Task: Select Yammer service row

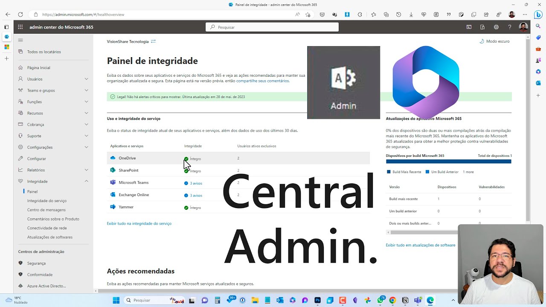Action: coord(238,207)
